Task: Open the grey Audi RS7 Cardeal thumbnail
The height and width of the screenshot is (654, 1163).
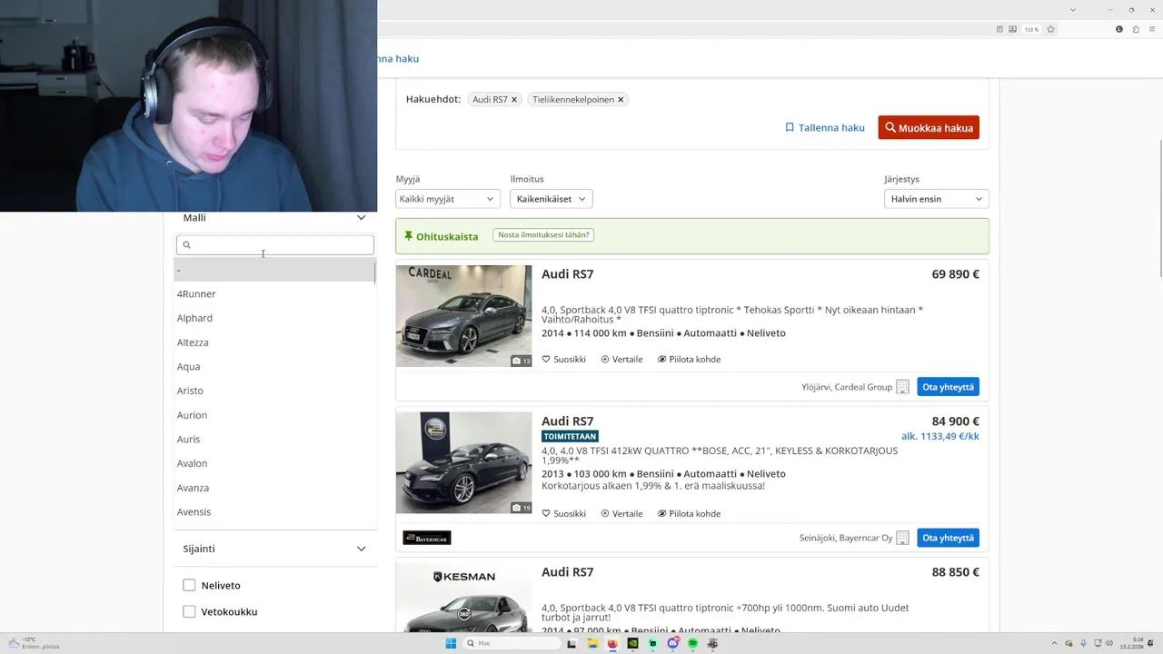Action: 463,316
